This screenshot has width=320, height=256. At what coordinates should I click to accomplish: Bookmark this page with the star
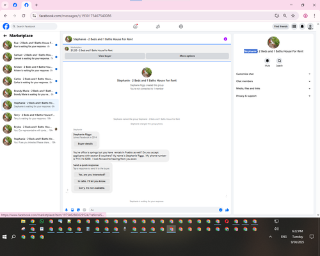(293, 16)
